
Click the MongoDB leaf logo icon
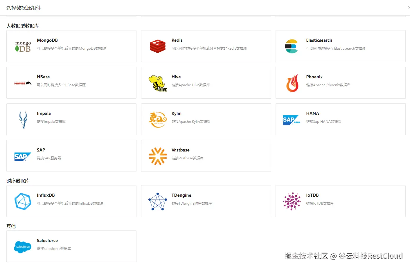[23, 46]
